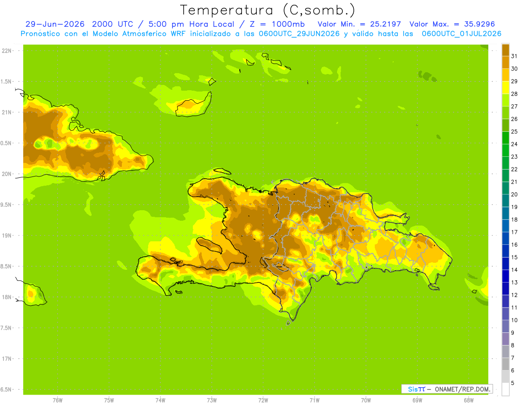Image resolution: width=526 pixels, height=406 pixels.
Task: Pick the 27–28 yellow-green legend swatch
Action: tap(505, 100)
